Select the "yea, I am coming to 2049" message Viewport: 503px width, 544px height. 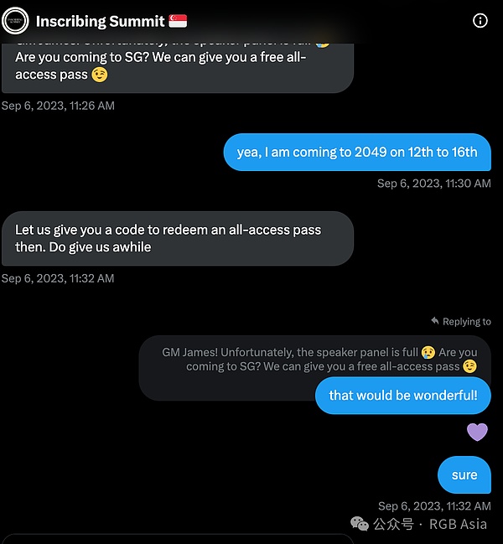(357, 152)
